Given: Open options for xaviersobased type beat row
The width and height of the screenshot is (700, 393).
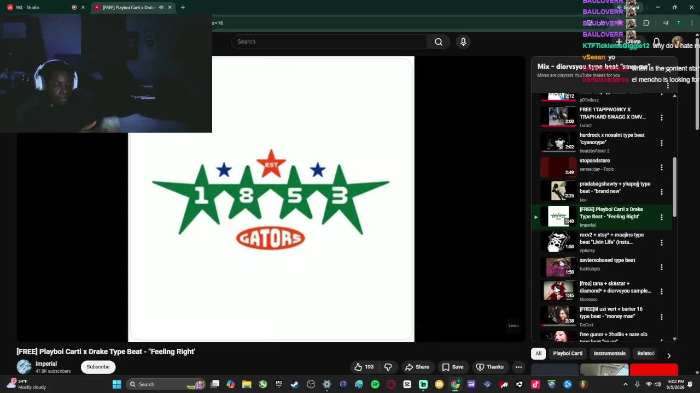Looking at the screenshot, I should pyautogui.click(x=661, y=267).
